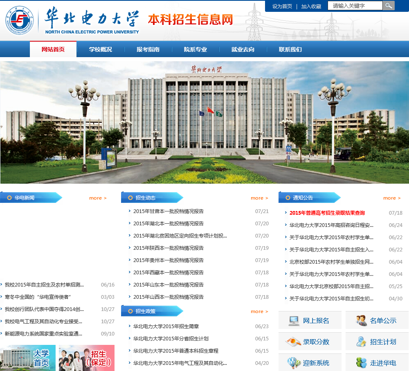Image resolution: width=409 pixels, height=371 pixels.
Task: Click the 走进华电 puzzle icon
Action: (x=361, y=363)
